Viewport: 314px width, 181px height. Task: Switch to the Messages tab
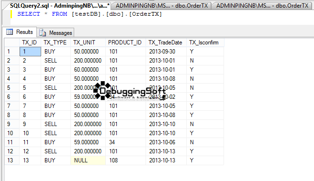56,32
